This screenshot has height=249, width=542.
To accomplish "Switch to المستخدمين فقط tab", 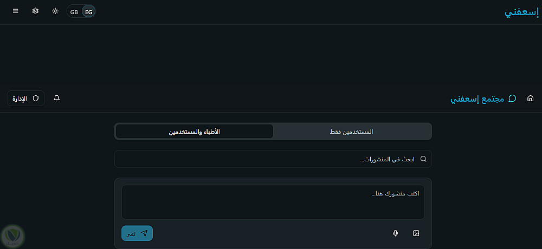I will point(352,132).
